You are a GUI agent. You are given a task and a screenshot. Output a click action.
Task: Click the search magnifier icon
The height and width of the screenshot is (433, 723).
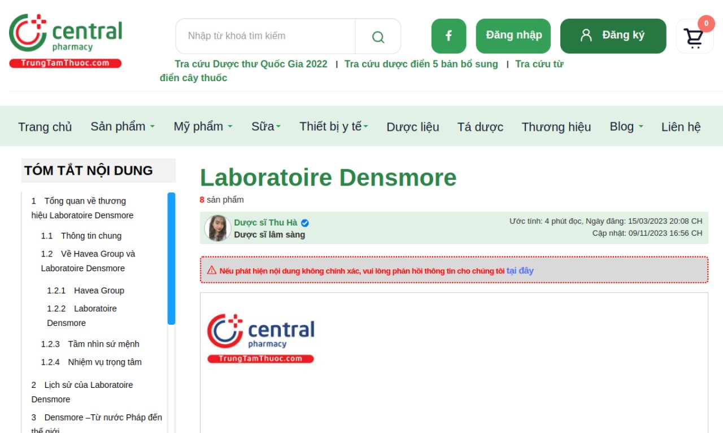point(378,37)
